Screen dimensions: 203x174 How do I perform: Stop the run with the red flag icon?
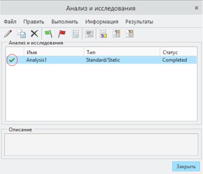pyautogui.click(x=62, y=34)
